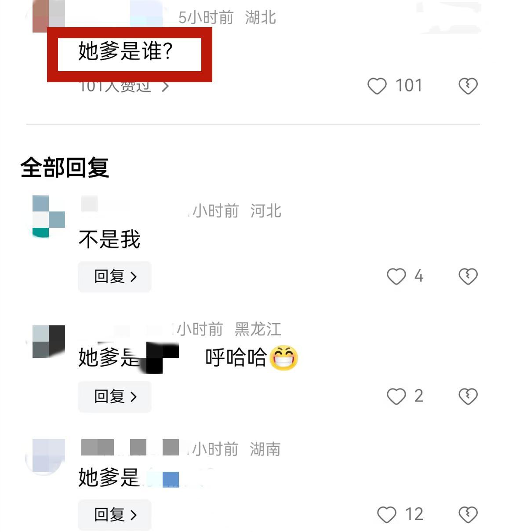Expand the "101人赞过" likers list
The height and width of the screenshot is (532, 505).
pyautogui.click(x=124, y=87)
